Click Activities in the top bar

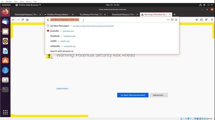tap(6, 5)
